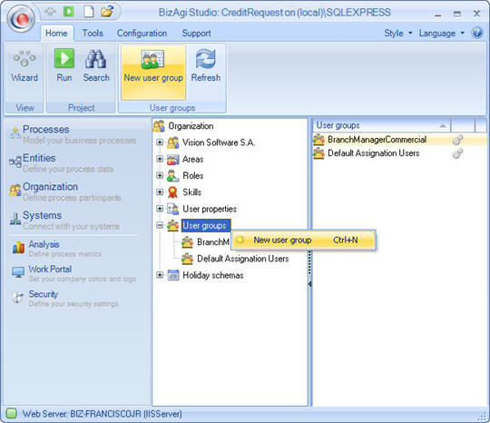Expand the User properties node

[x=160, y=209]
